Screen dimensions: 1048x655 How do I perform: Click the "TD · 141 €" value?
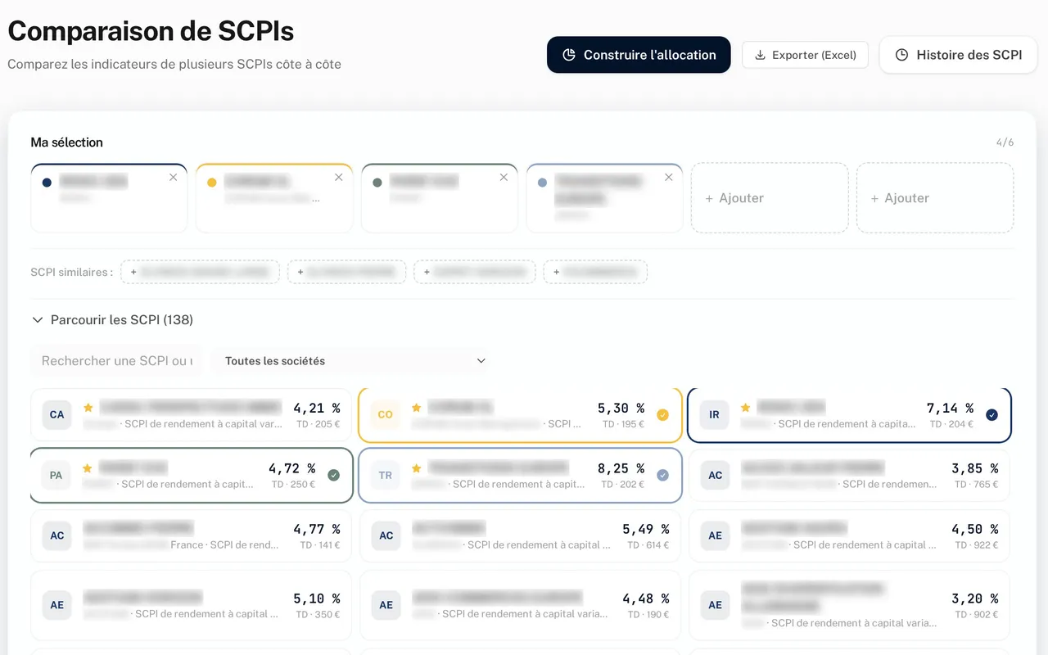click(x=319, y=545)
